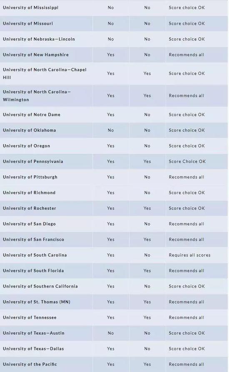This screenshot has height=372, width=229.
Task: Click the University of Rochester name
Action: coord(30,208)
